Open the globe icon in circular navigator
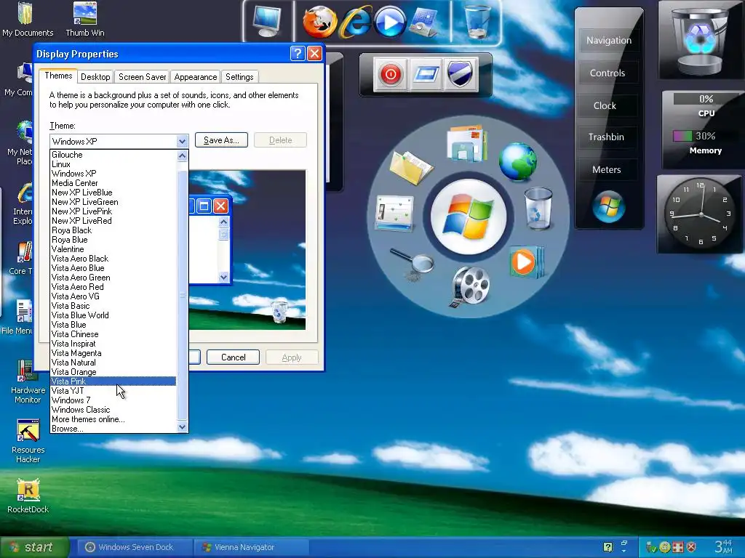 pyautogui.click(x=518, y=162)
